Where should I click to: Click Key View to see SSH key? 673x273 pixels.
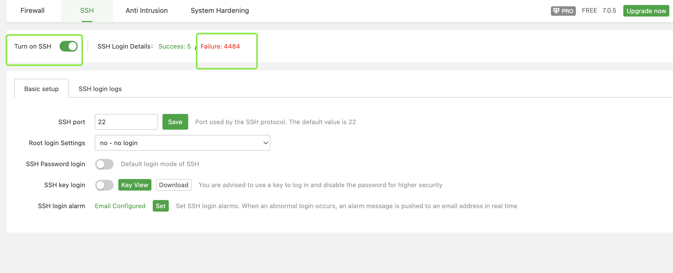[x=135, y=185]
